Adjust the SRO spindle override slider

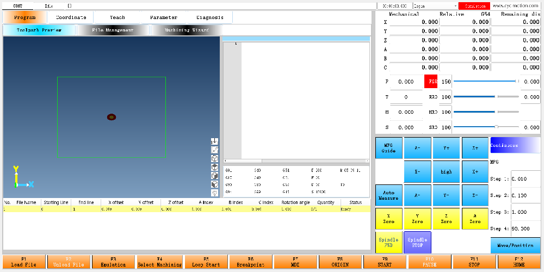coord(486,127)
